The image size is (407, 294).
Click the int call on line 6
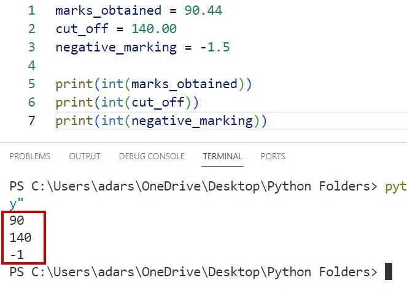112,102
